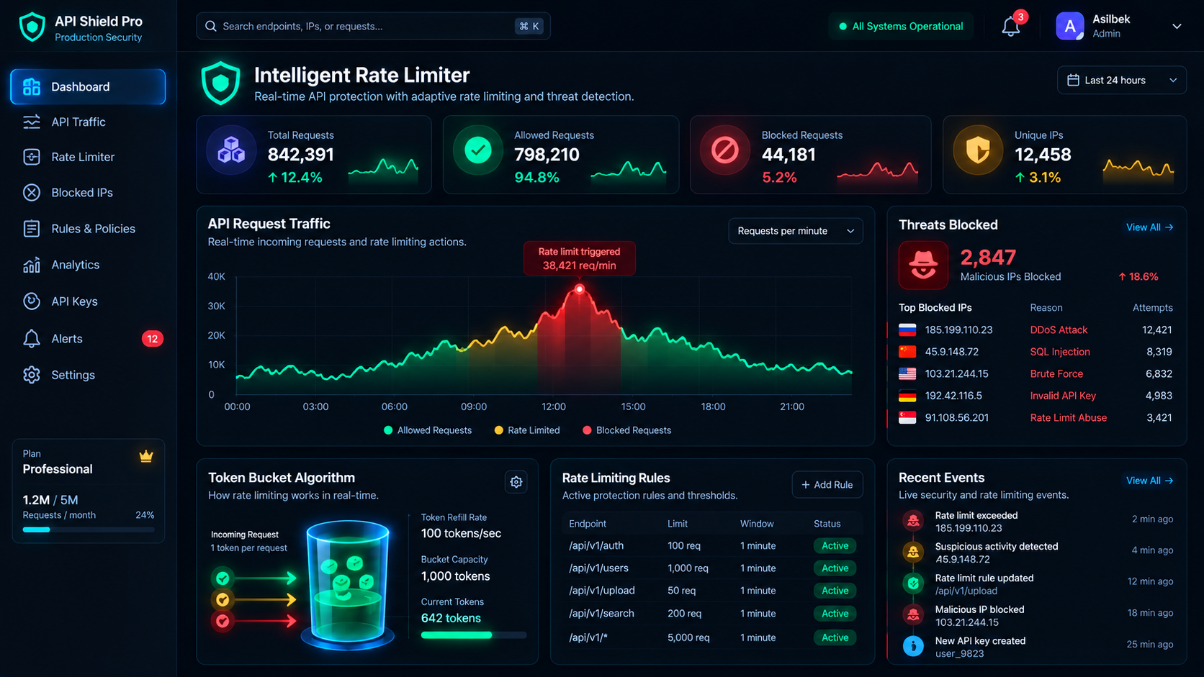Viewport: 1204px width, 677px height.
Task: Click View All in Recent Events
Action: tap(1150, 481)
